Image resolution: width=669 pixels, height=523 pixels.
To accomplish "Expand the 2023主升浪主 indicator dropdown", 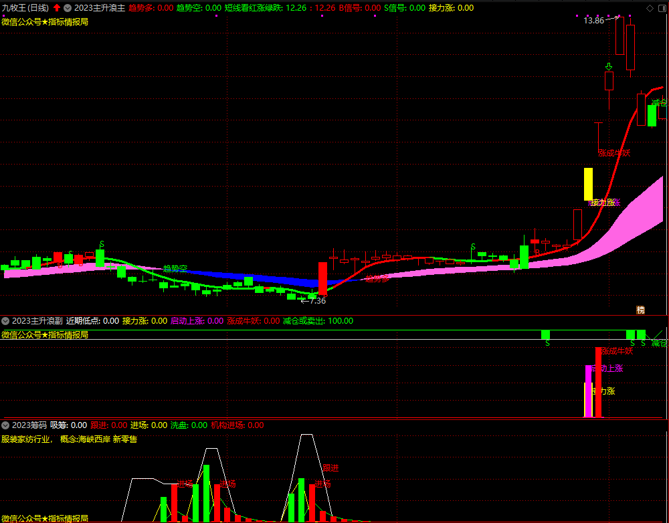I will pyautogui.click(x=68, y=7).
